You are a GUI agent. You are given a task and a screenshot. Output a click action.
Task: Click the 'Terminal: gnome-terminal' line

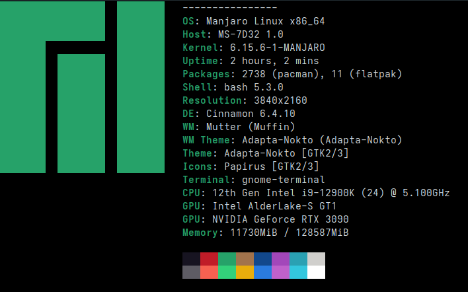point(254,180)
